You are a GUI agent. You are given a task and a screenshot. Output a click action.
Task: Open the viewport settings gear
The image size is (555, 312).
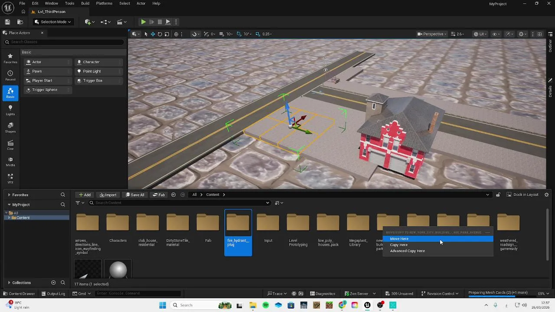coord(522,34)
